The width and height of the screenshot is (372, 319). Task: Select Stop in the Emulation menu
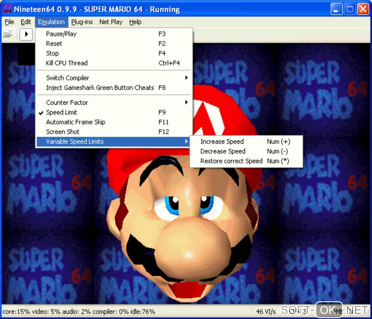(x=114, y=53)
